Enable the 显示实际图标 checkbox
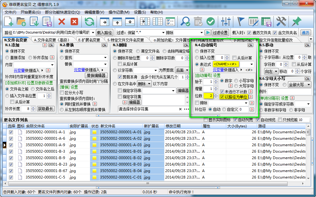The image size is (316, 197). tap(206, 120)
